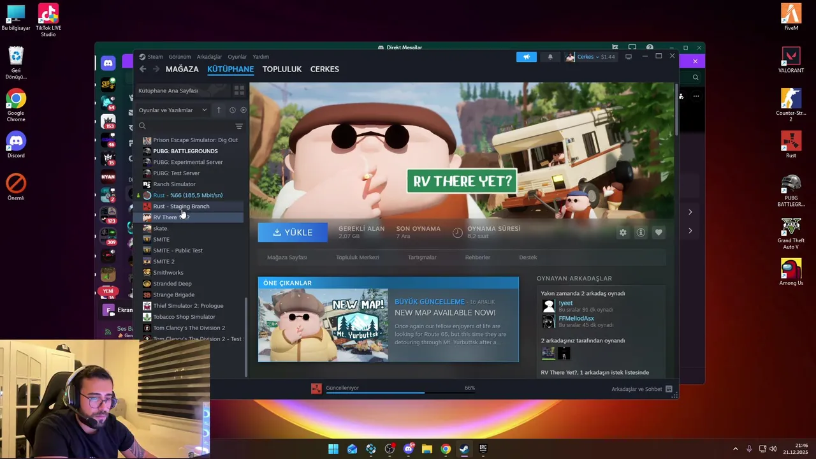Select Thief Simulator 2: Prologue
Screen dimensions: 816x459
(188, 306)
